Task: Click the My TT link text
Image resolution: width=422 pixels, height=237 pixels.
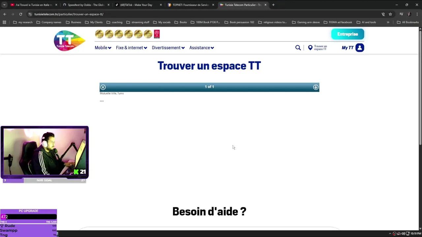Action: [347, 48]
